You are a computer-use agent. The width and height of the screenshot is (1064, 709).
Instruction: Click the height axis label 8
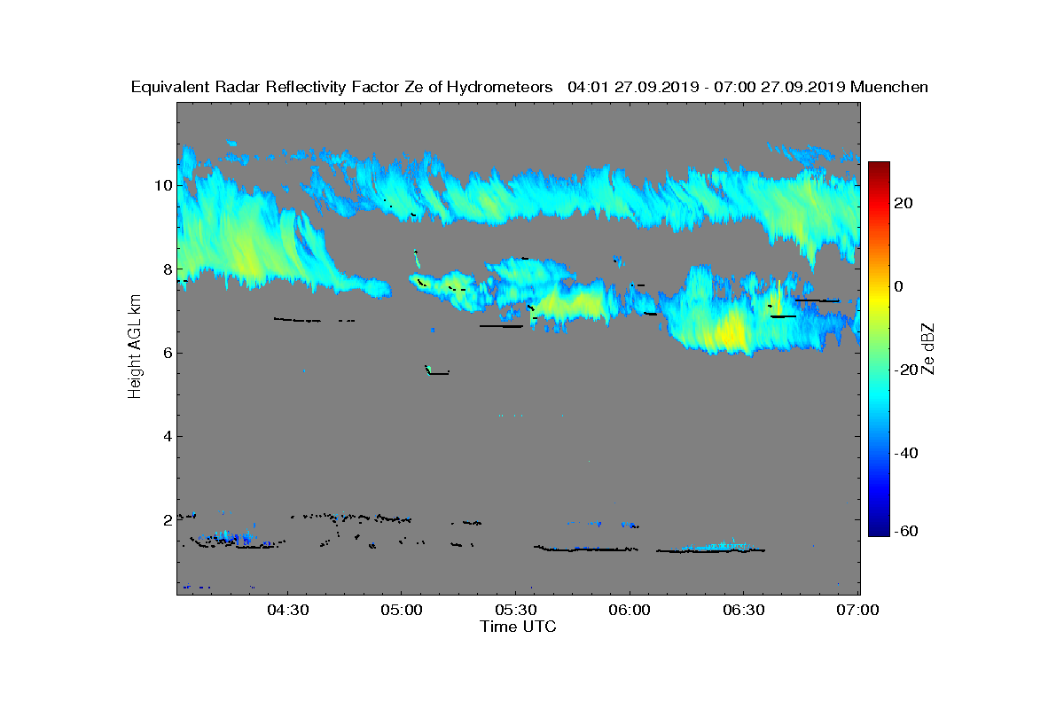[166, 269]
